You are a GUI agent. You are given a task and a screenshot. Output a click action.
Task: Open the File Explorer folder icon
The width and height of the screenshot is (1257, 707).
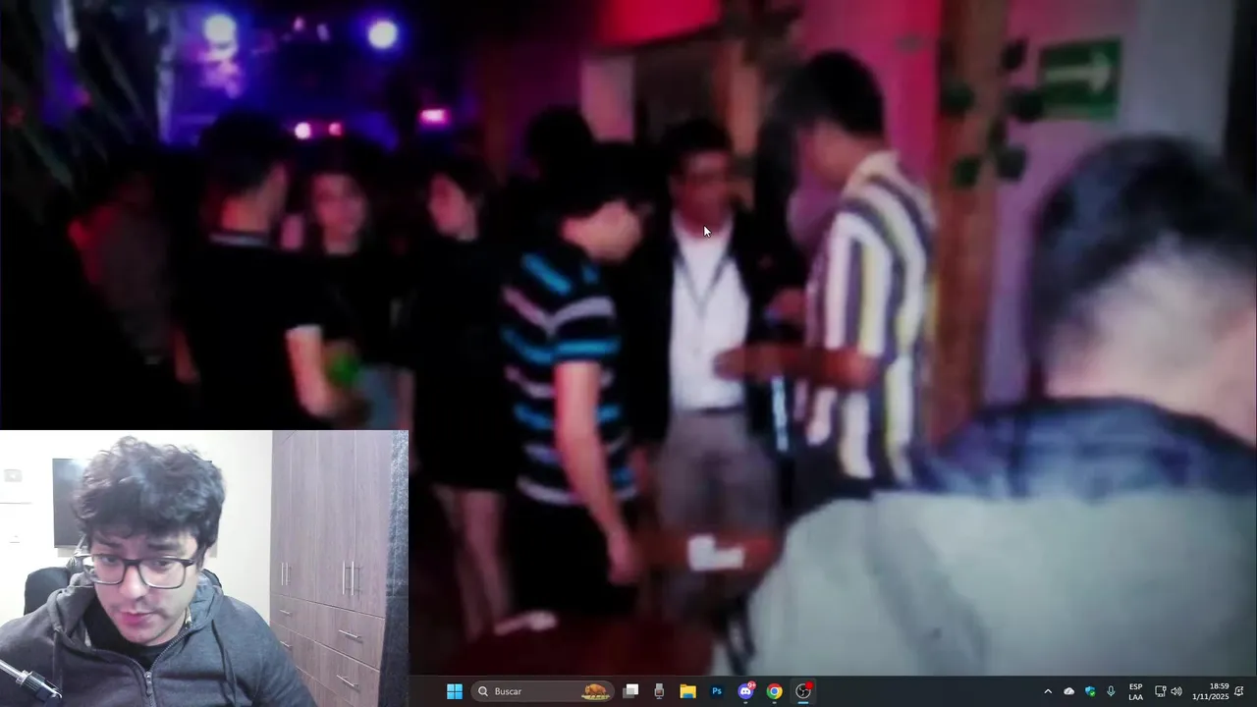(x=687, y=691)
